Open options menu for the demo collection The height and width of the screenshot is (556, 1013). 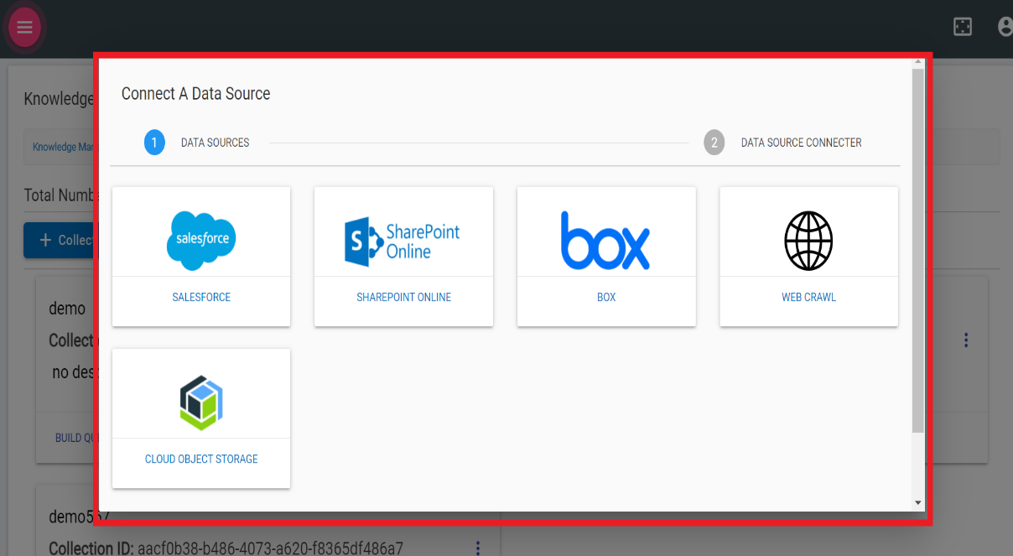[965, 340]
